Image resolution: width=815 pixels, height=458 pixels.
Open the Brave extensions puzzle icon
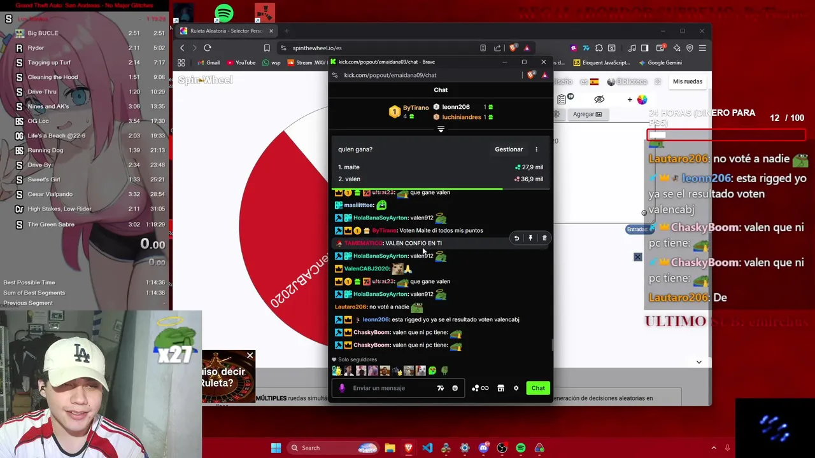[x=599, y=48]
